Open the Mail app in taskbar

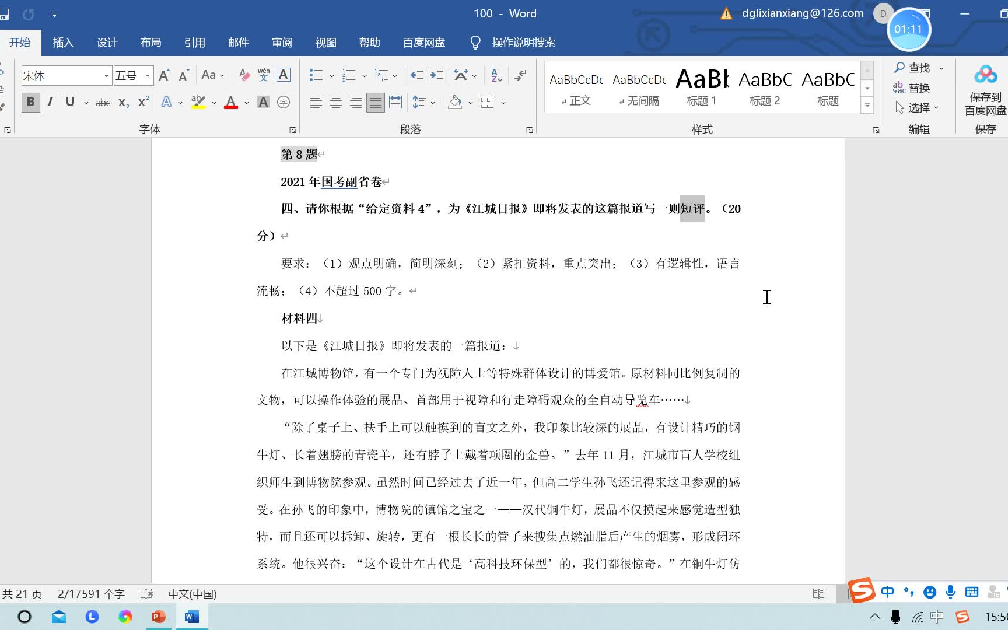[x=59, y=617]
